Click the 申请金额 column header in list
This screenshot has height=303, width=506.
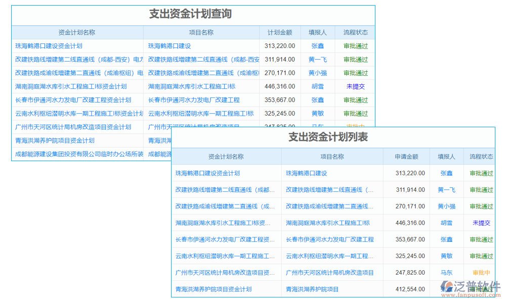coord(408,157)
